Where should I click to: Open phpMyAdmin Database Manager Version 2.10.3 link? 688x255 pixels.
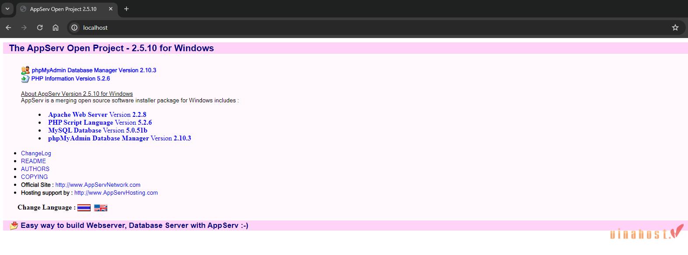click(94, 70)
